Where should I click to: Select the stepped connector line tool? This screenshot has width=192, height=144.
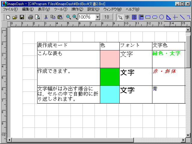[189, 17]
